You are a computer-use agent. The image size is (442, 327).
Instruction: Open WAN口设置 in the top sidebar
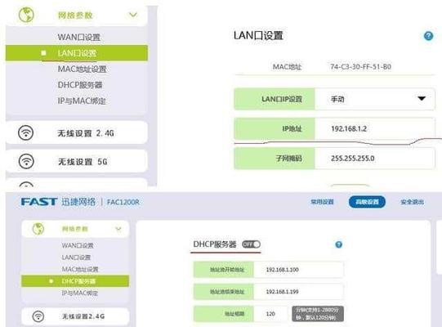pyautogui.click(x=79, y=37)
